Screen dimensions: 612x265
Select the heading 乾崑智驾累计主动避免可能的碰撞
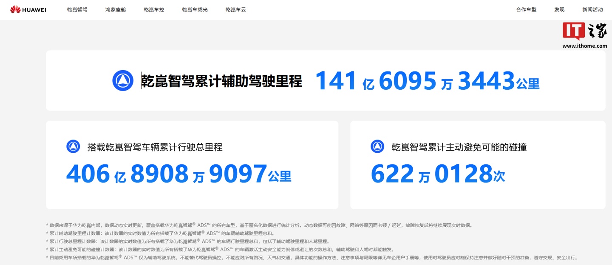click(x=459, y=147)
